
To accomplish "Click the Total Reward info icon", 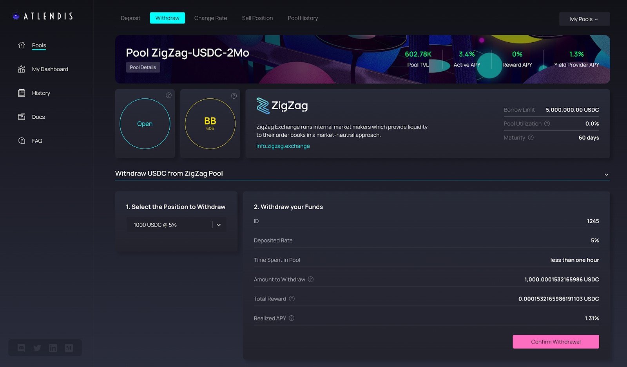I will click(x=292, y=298).
